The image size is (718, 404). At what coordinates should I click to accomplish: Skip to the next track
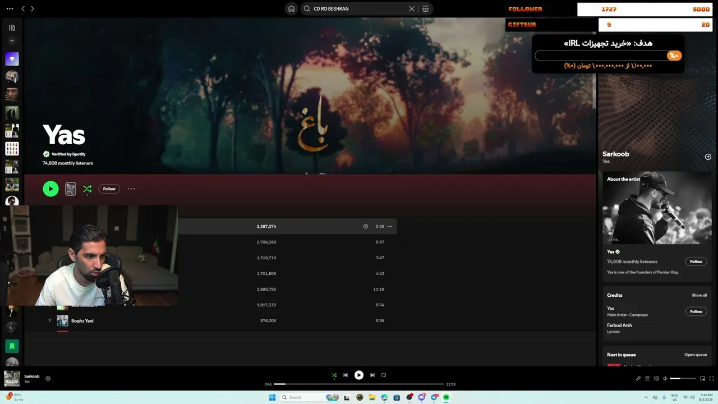372,375
